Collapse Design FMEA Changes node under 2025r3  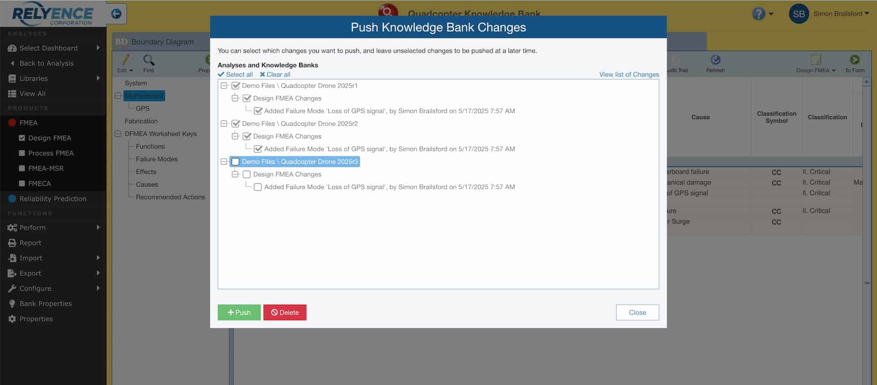coord(235,174)
